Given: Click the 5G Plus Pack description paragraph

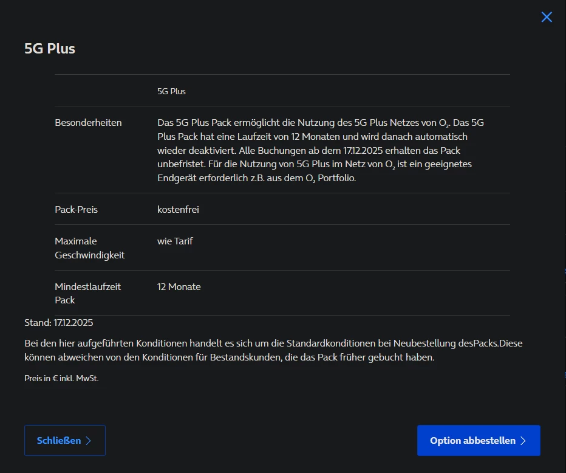Looking at the screenshot, I should pos(321,150).
